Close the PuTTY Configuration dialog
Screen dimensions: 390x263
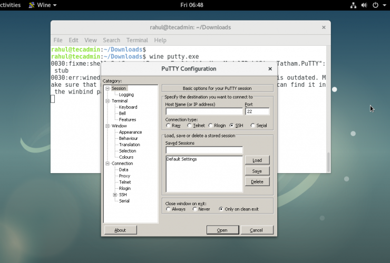[x=270, y=69]
